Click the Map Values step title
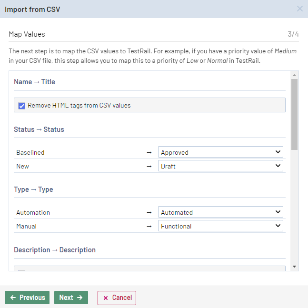This screenshot has height=308, width=308. (27, 34)
